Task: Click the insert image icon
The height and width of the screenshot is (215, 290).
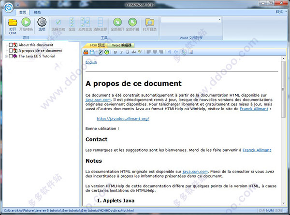Action: click(x=191, y=52)
